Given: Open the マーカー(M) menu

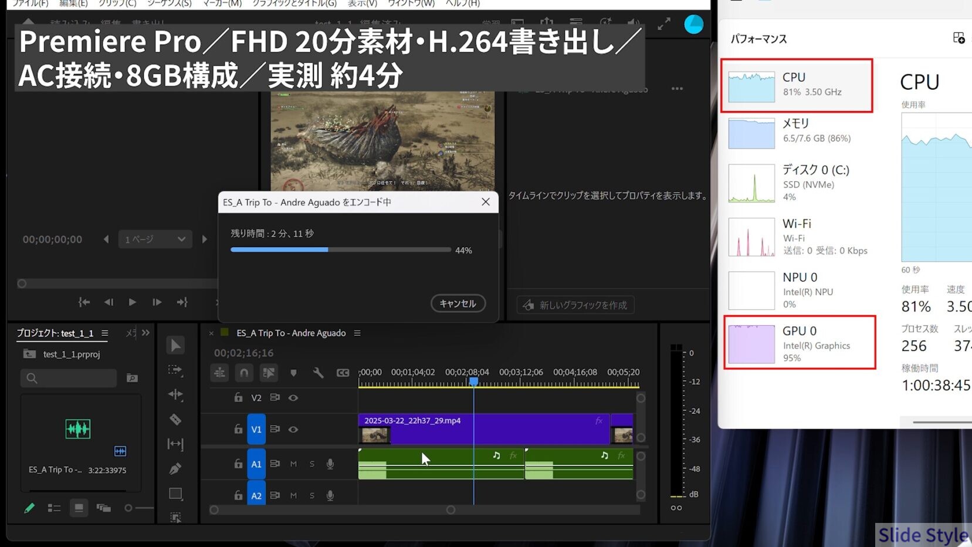Looking at the screenshot, I should point(222,4).
